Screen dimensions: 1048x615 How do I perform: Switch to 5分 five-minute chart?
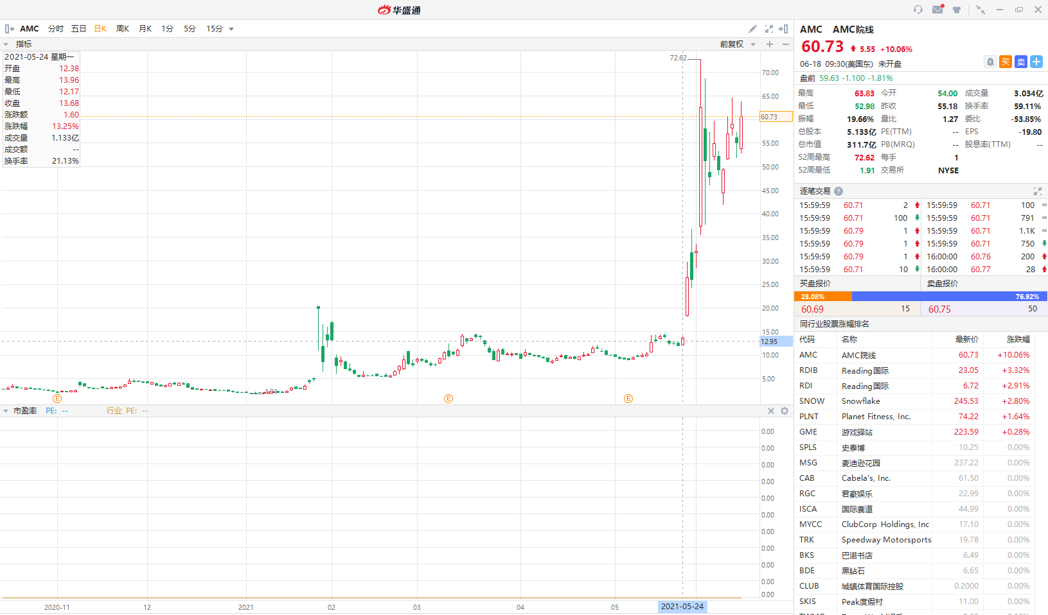click(190, 29)
